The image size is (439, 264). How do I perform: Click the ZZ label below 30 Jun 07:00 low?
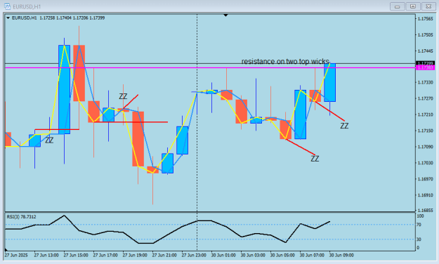coord(315,159)
